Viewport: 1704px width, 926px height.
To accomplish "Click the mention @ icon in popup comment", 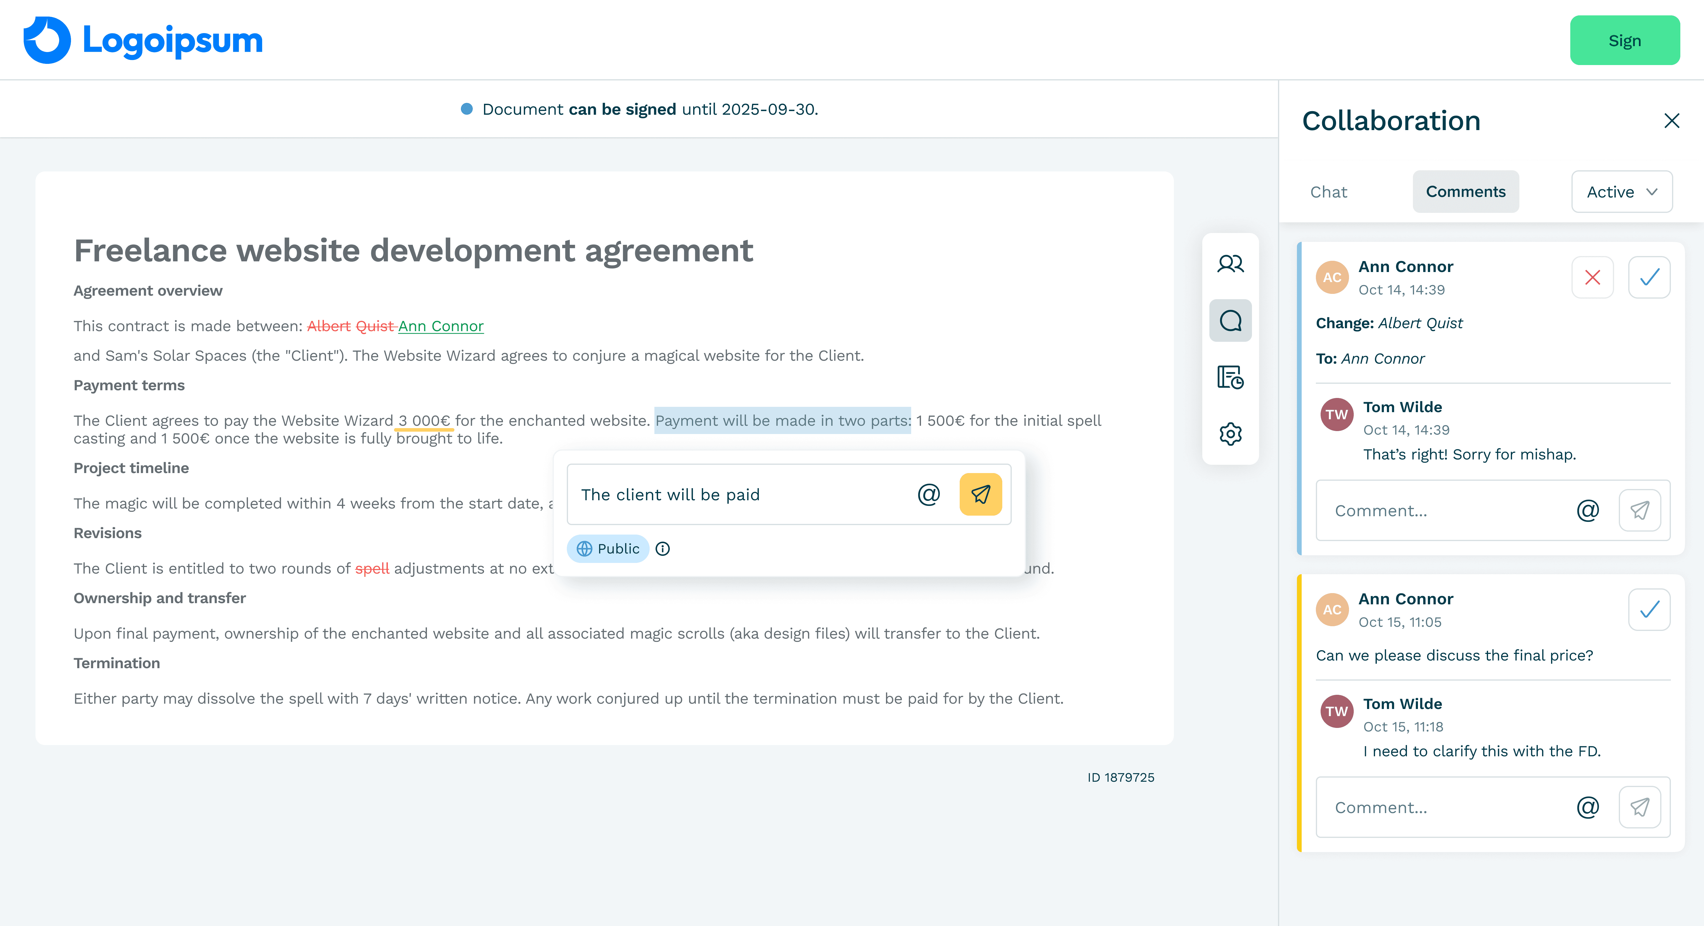I will click(929, 494).
